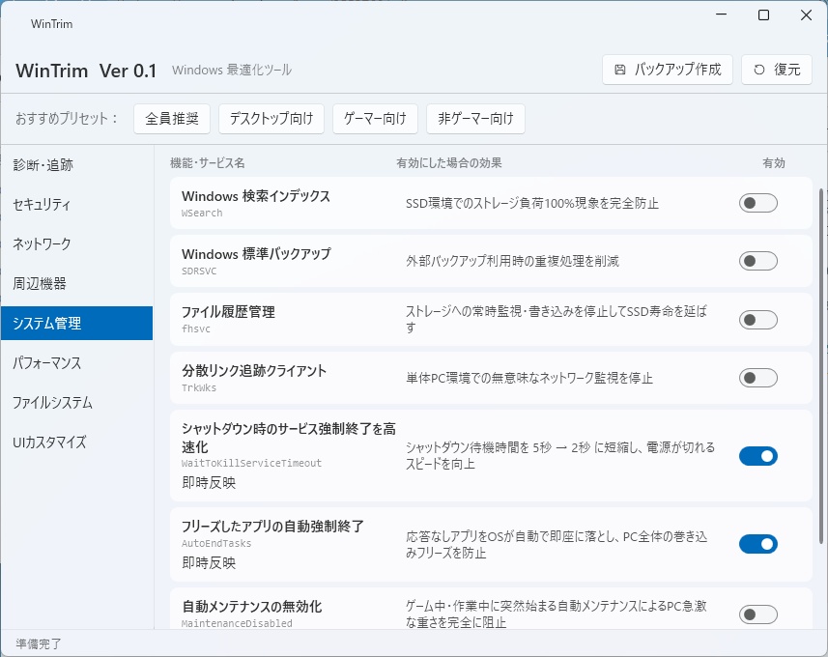
Task: Open the 診断・追跡 category
Action: pyautogui.click(x=76, y=165)
